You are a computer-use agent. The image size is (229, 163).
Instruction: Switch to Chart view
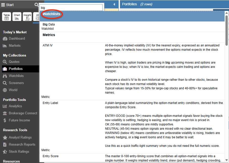click(x=17, y=17)
